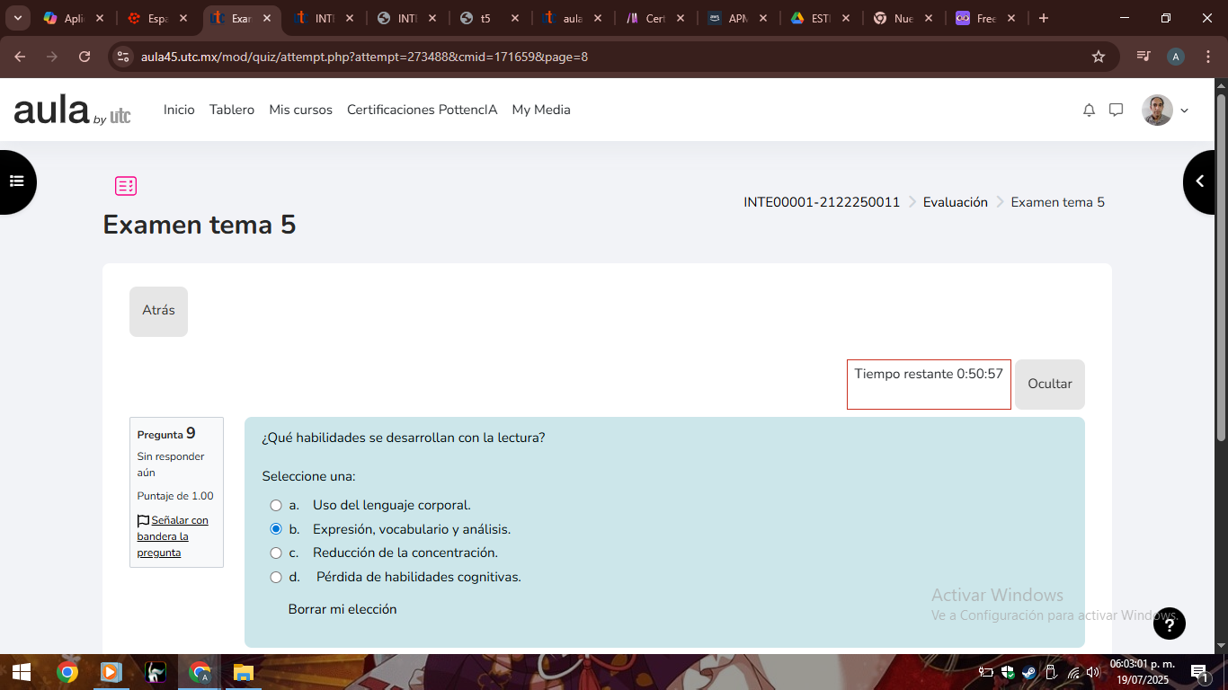The width and height of the screenshot is (1228, 690).
Task: Open the left course index drawer
Action: pyautogui.click(x=16, y=181)
